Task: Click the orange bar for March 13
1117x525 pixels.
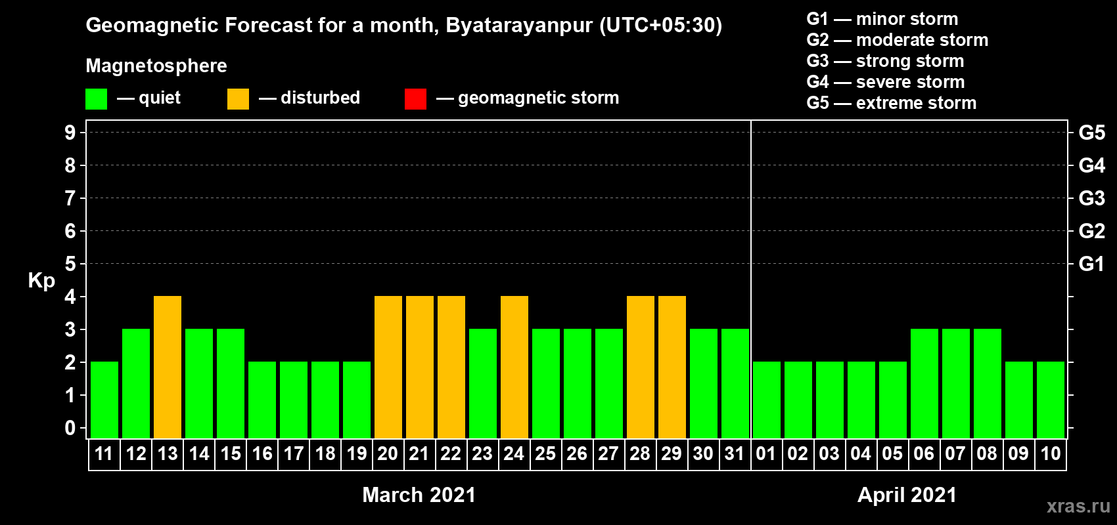Action: [x=168, y=367]
